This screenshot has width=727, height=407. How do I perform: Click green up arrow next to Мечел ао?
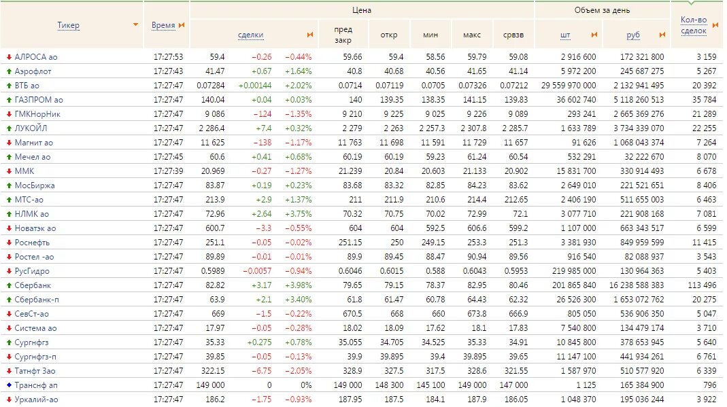point(9,157)
